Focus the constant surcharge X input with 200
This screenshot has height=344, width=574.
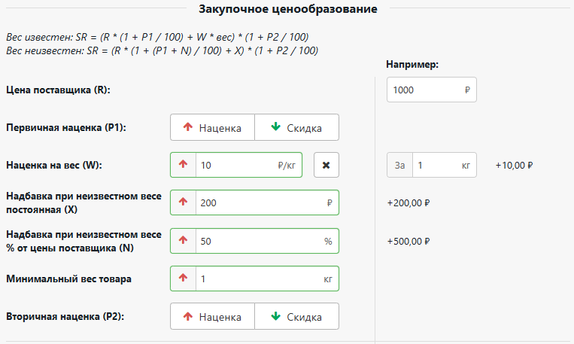coord(256,202)
